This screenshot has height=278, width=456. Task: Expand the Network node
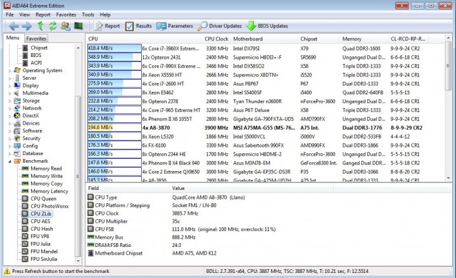coord(9,108)
